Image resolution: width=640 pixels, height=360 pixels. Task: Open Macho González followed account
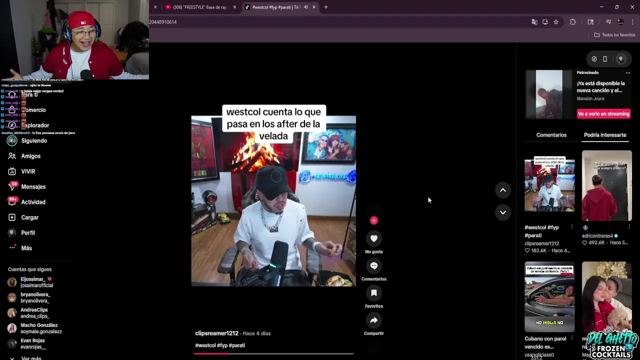coord(34,328)
